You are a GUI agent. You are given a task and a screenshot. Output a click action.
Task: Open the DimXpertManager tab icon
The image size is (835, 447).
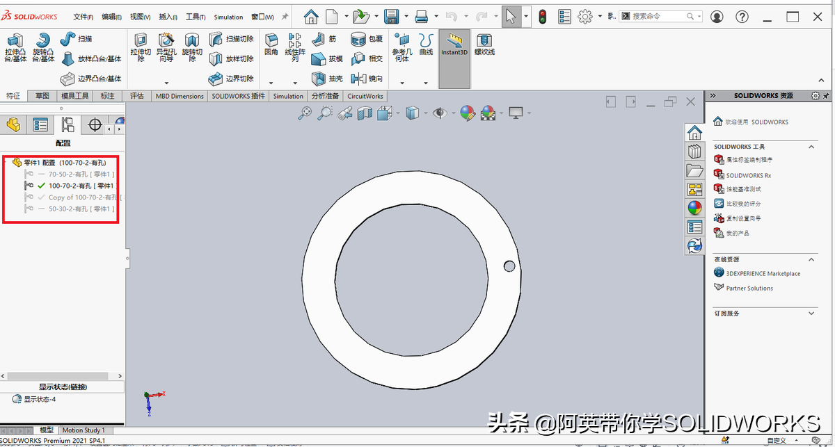(95, 124)
